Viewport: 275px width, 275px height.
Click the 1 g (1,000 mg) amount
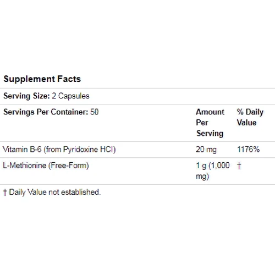[213, 171]
